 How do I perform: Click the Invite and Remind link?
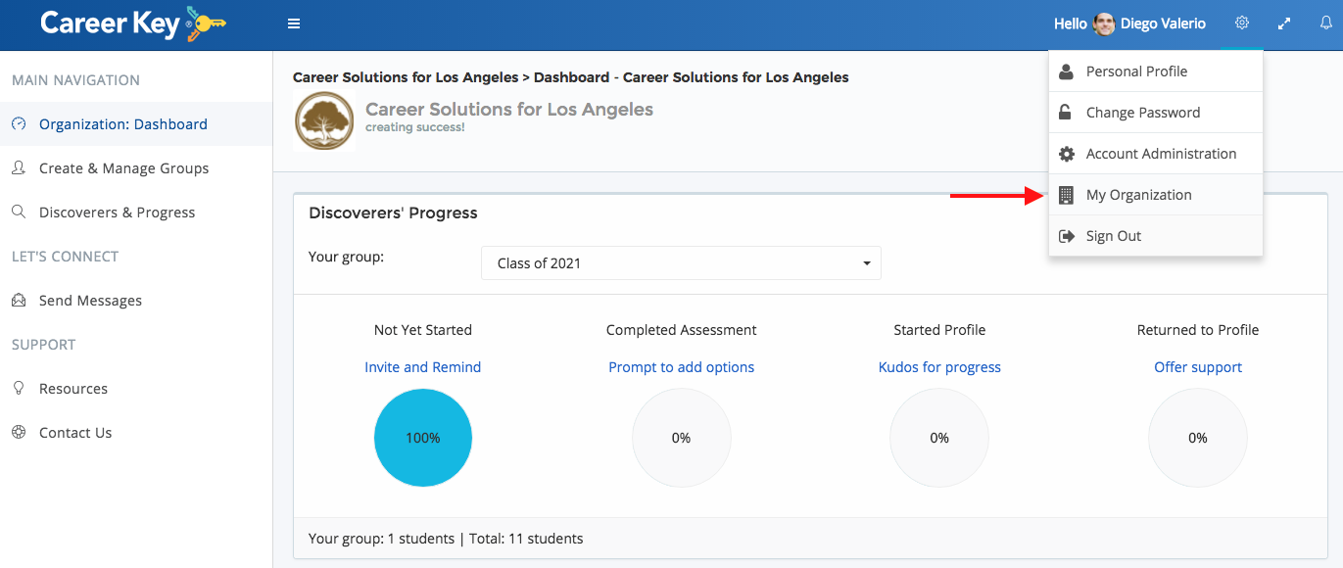tap(423, 367)
